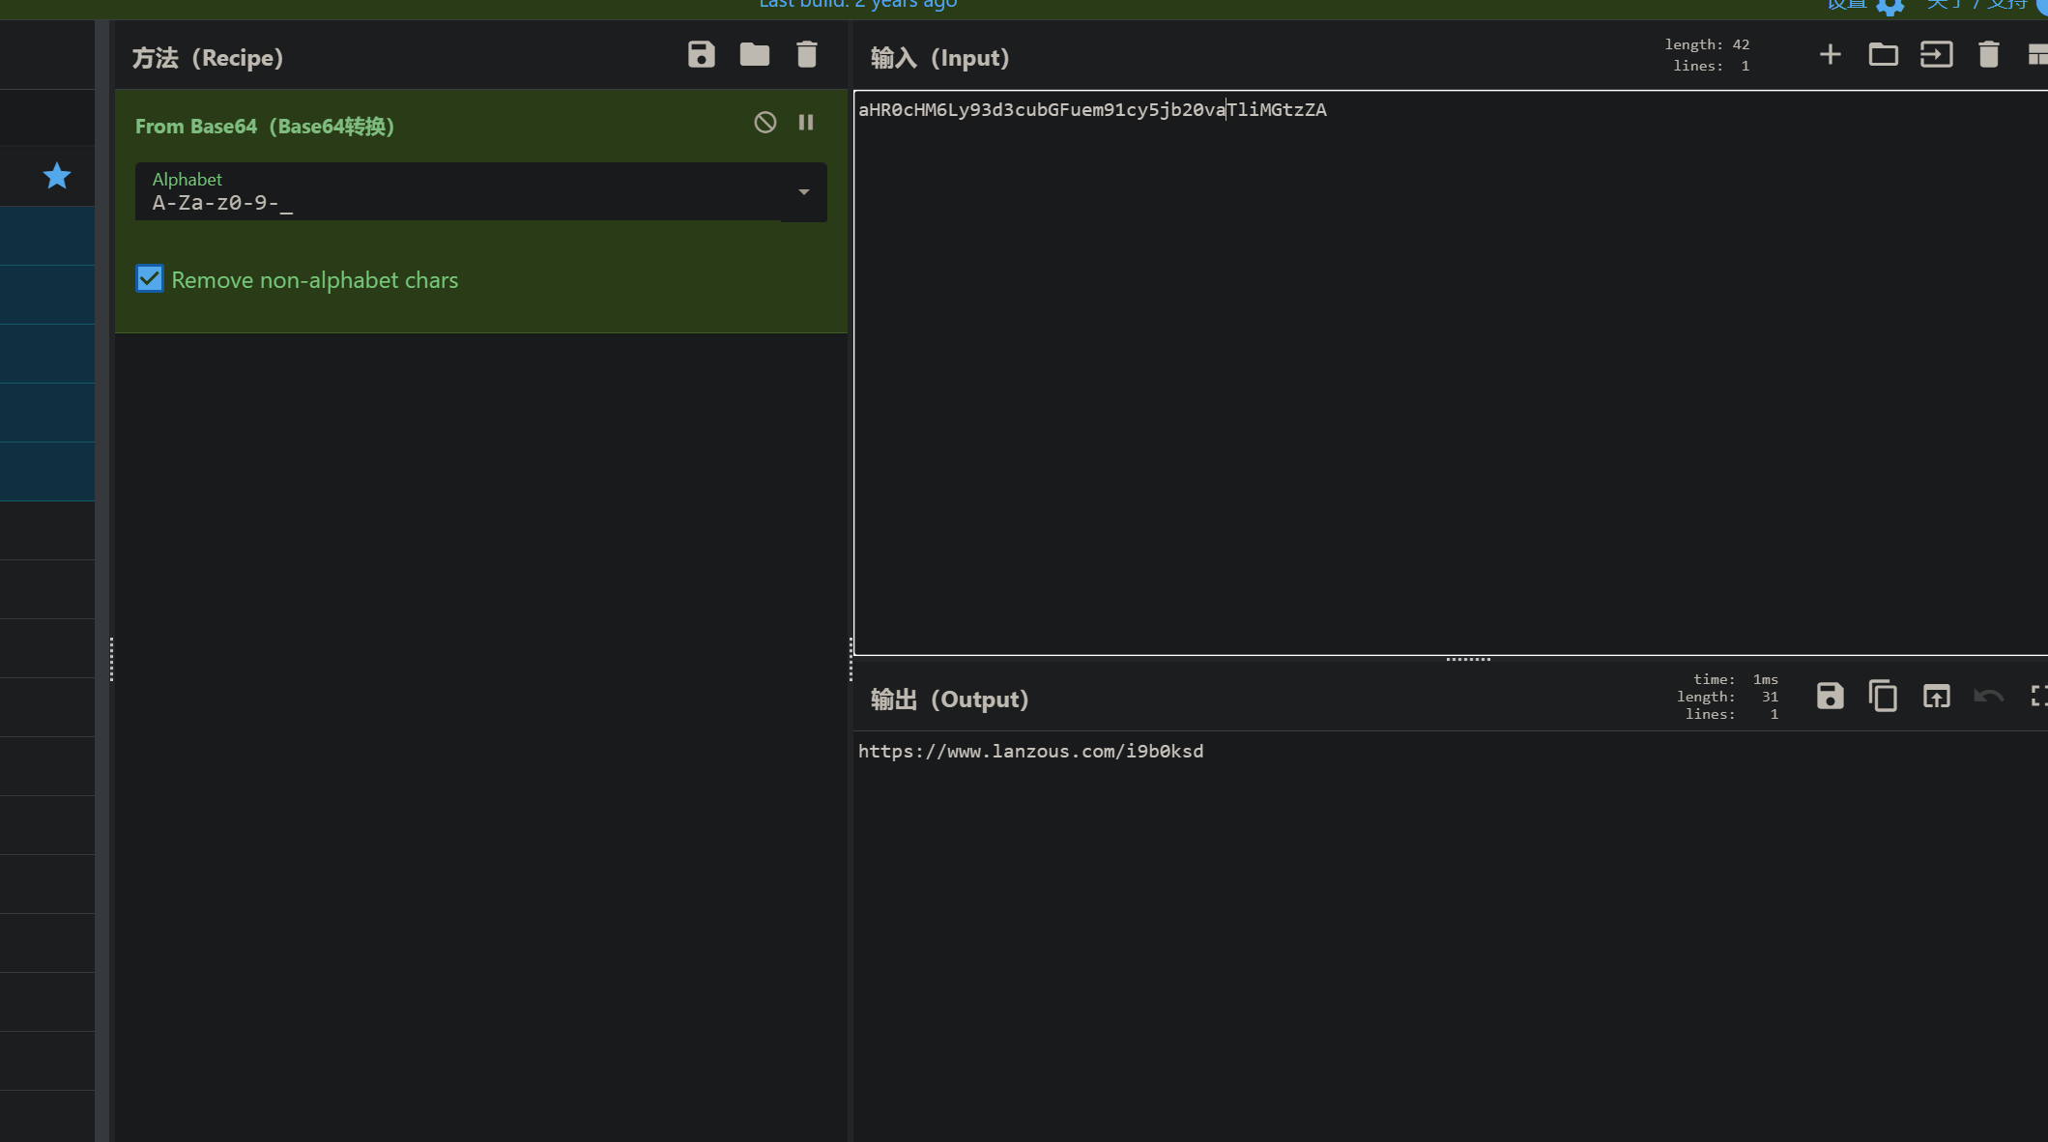Uncheck Remove non-alphabet chars
Viewport: 2048px width, 1142px height.
(x=149, y=279)
